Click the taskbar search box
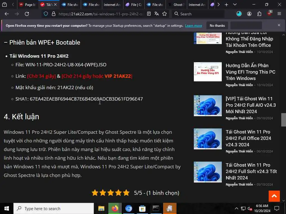Viewport: 286px width, 214px height. [54, 208]
